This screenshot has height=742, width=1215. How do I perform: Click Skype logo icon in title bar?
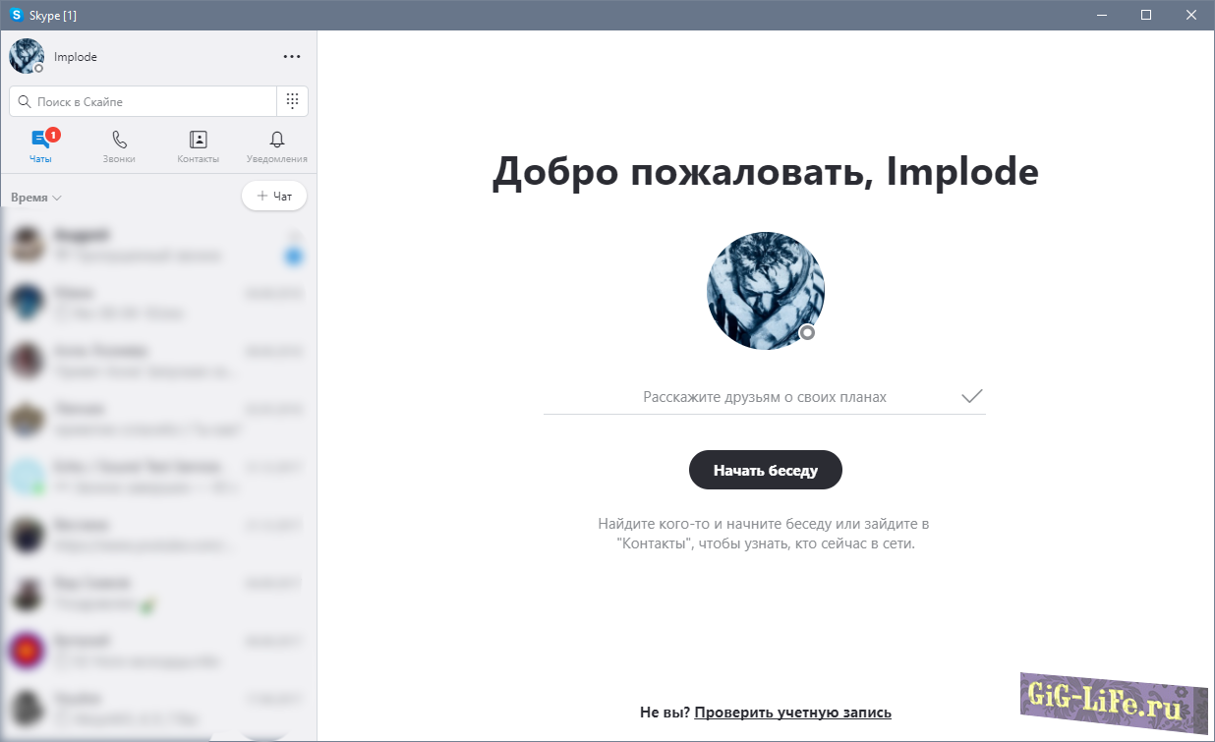pos(16,15)
